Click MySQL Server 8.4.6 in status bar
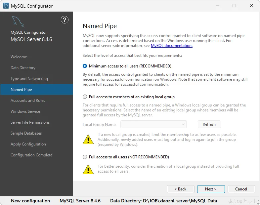The width and height of the screenshot is (260, 205). pyautogui.click(x=80, y=201)
